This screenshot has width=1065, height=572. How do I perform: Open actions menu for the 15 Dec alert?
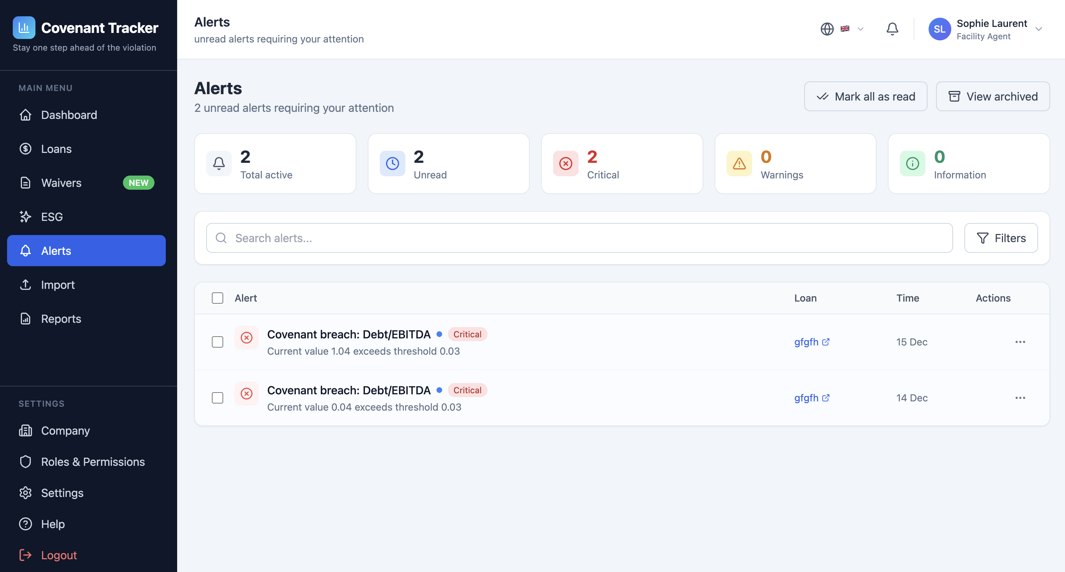(1020, 342)
